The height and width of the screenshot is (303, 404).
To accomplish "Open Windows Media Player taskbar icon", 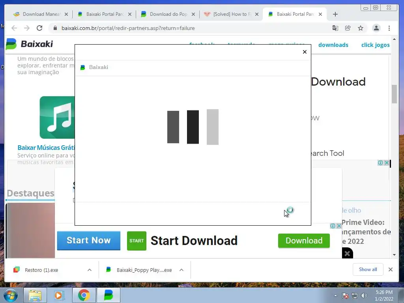I will coord(58,295).
